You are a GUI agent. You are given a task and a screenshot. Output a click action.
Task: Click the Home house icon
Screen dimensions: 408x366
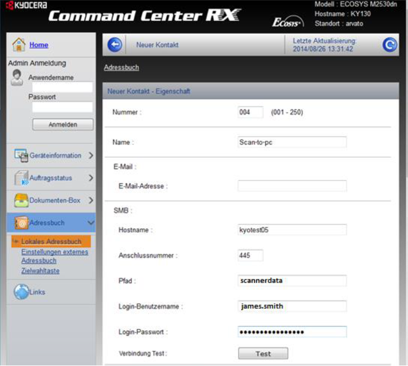point(19,45)
